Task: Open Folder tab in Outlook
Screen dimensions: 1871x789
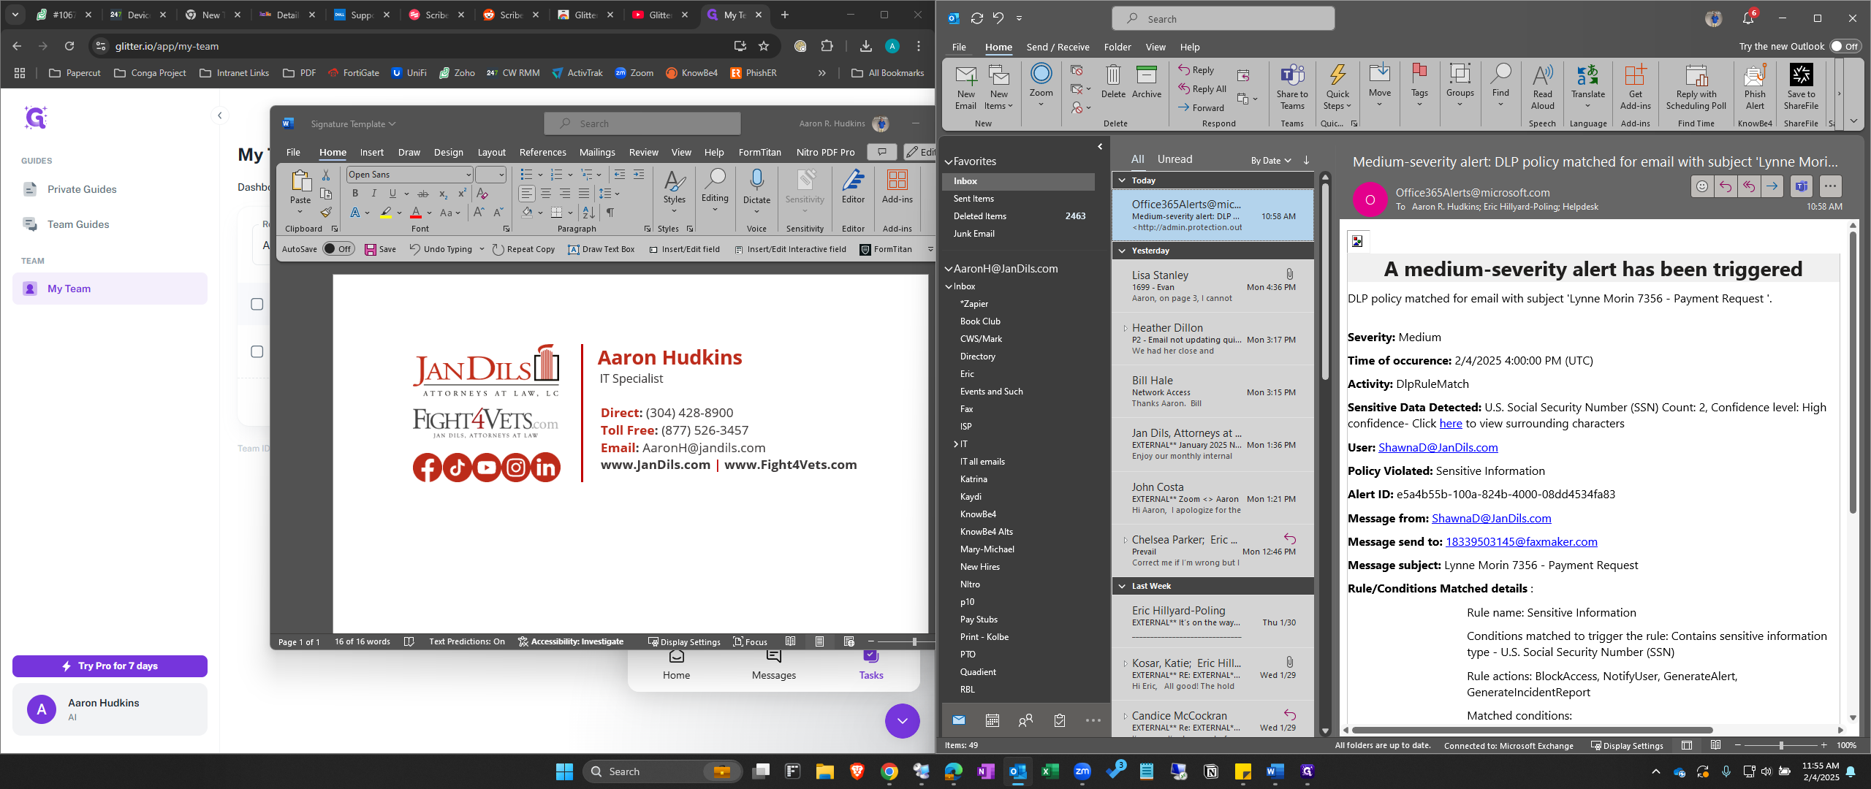Action: pos(1117,47)
